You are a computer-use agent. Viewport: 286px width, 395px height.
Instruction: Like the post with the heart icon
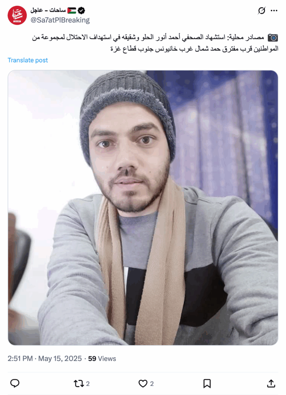tap(143, 383)
